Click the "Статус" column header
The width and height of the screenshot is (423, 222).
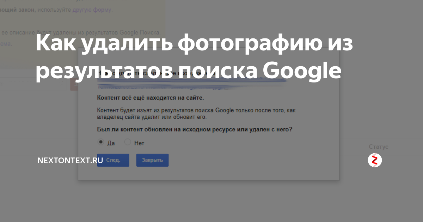[x=379, y=147]
